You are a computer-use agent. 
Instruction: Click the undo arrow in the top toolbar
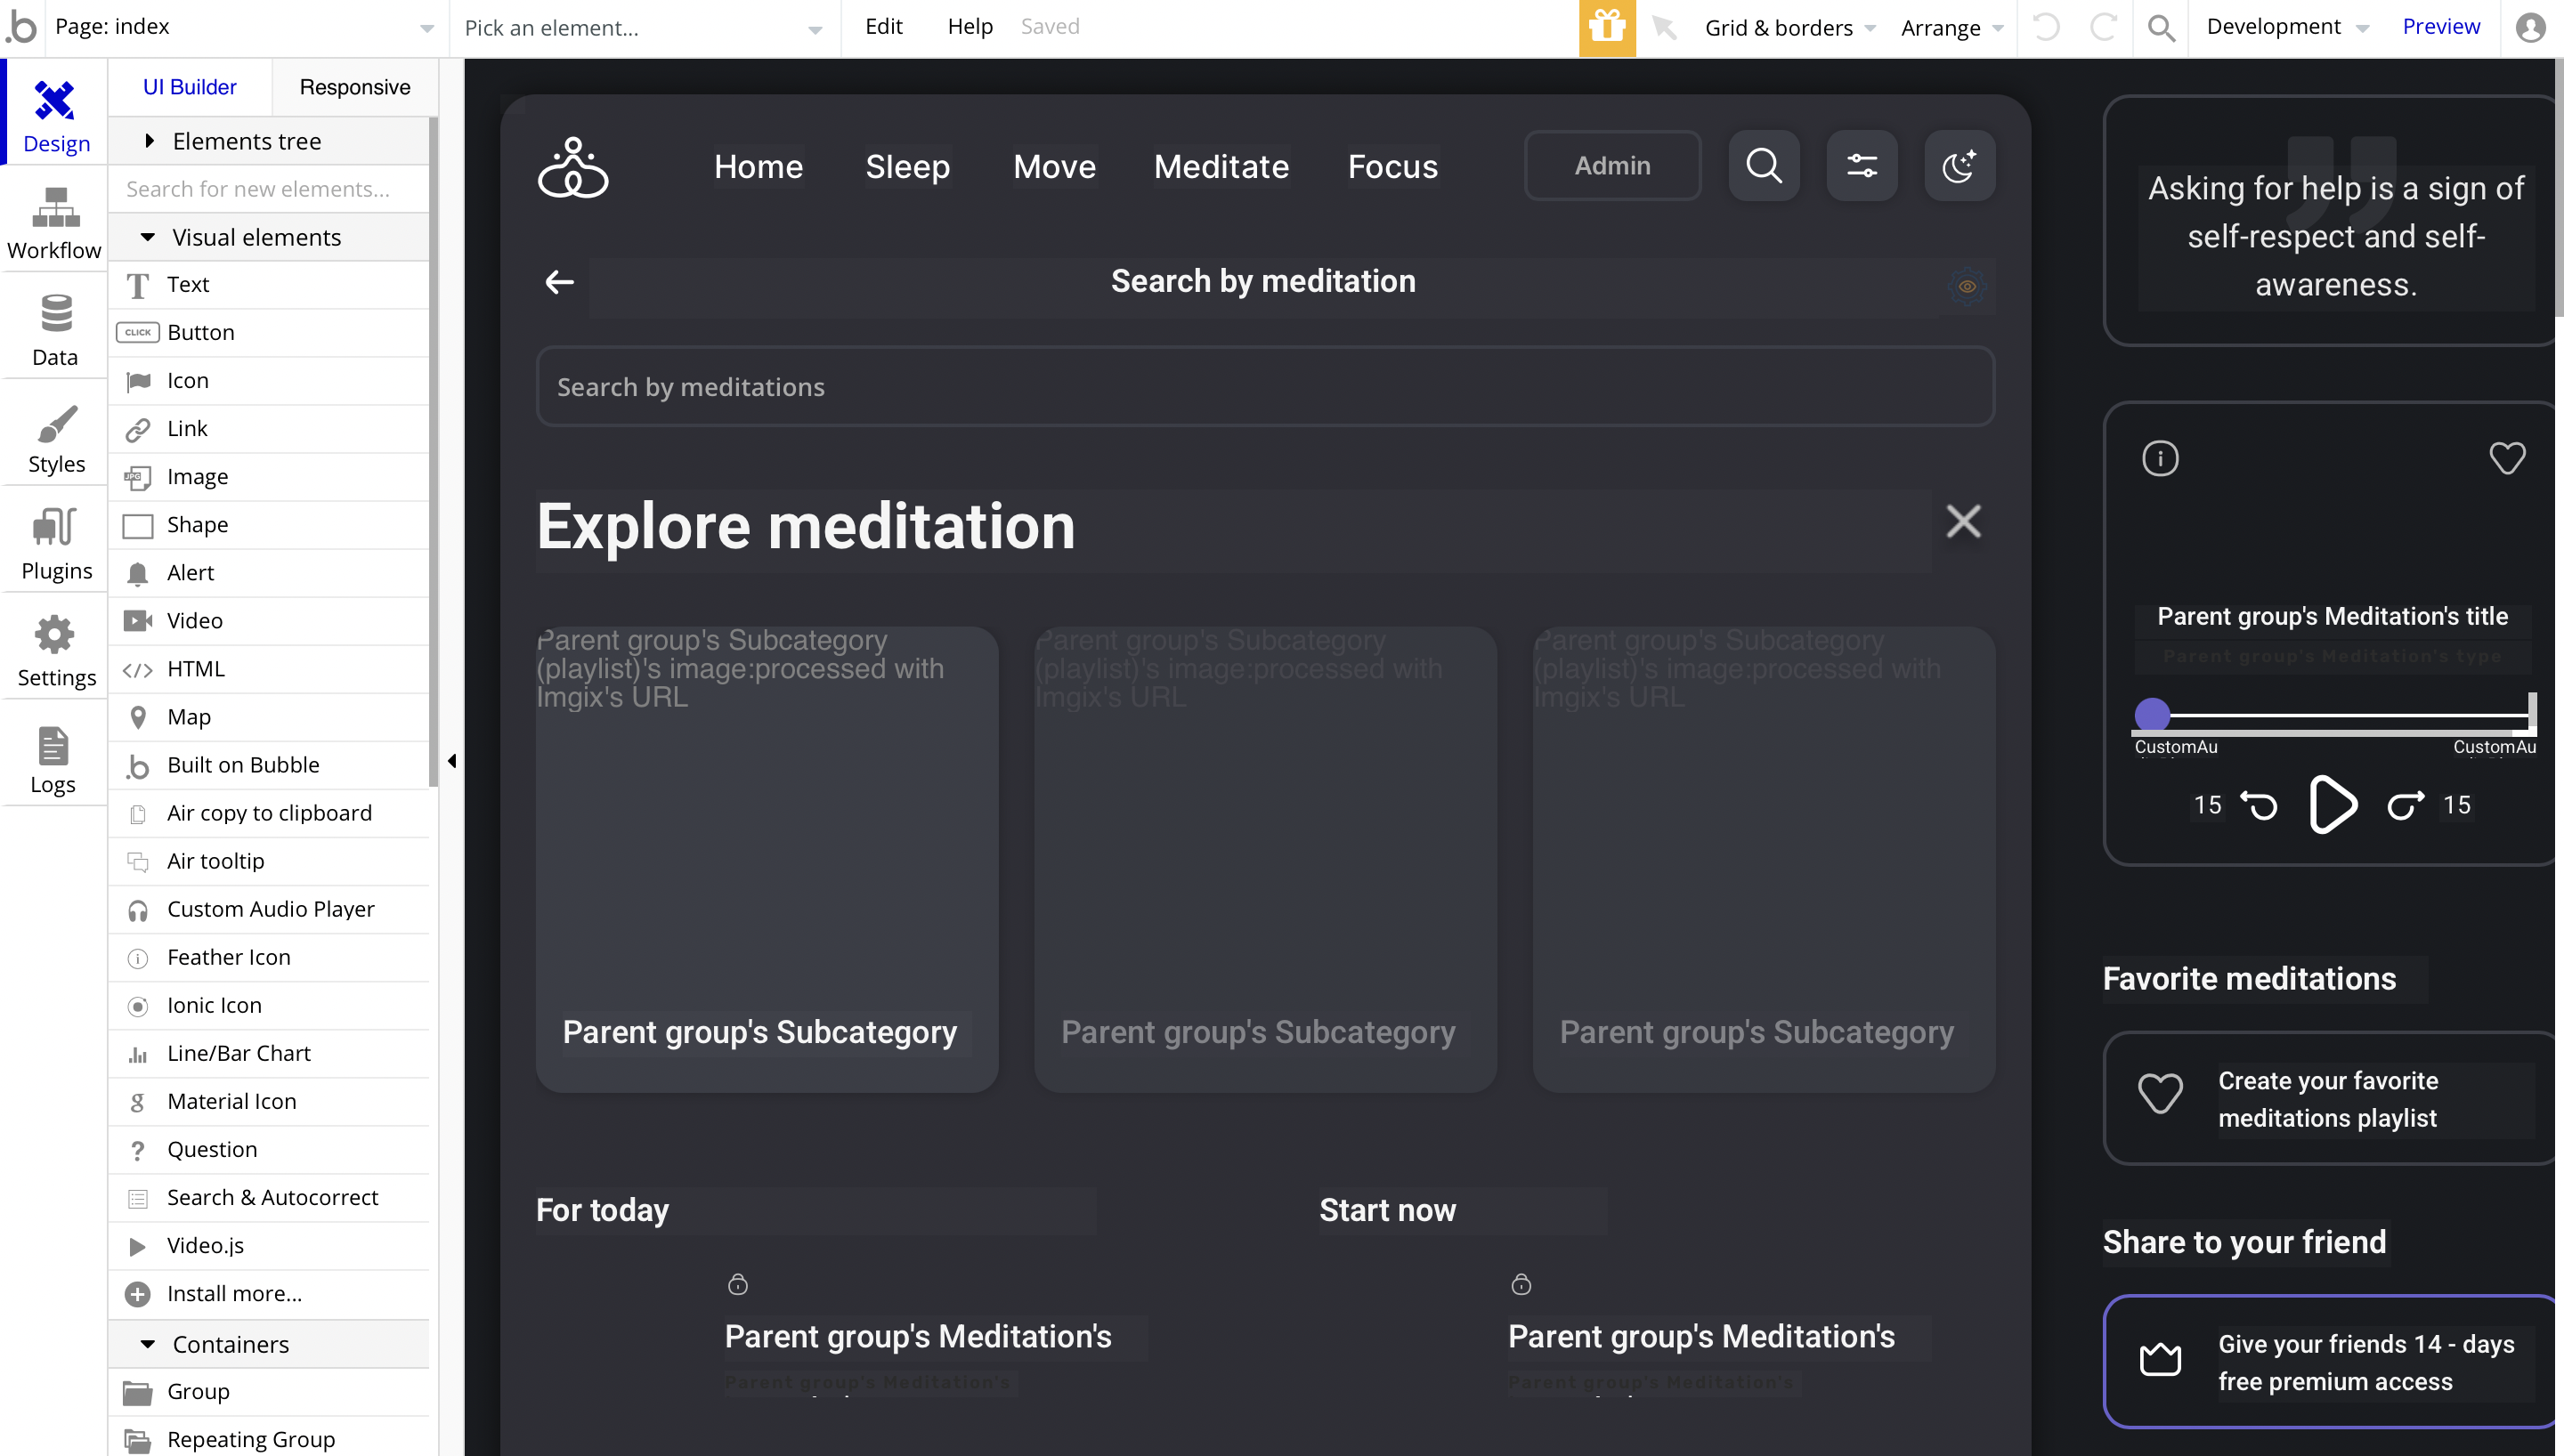[2047, 27]
